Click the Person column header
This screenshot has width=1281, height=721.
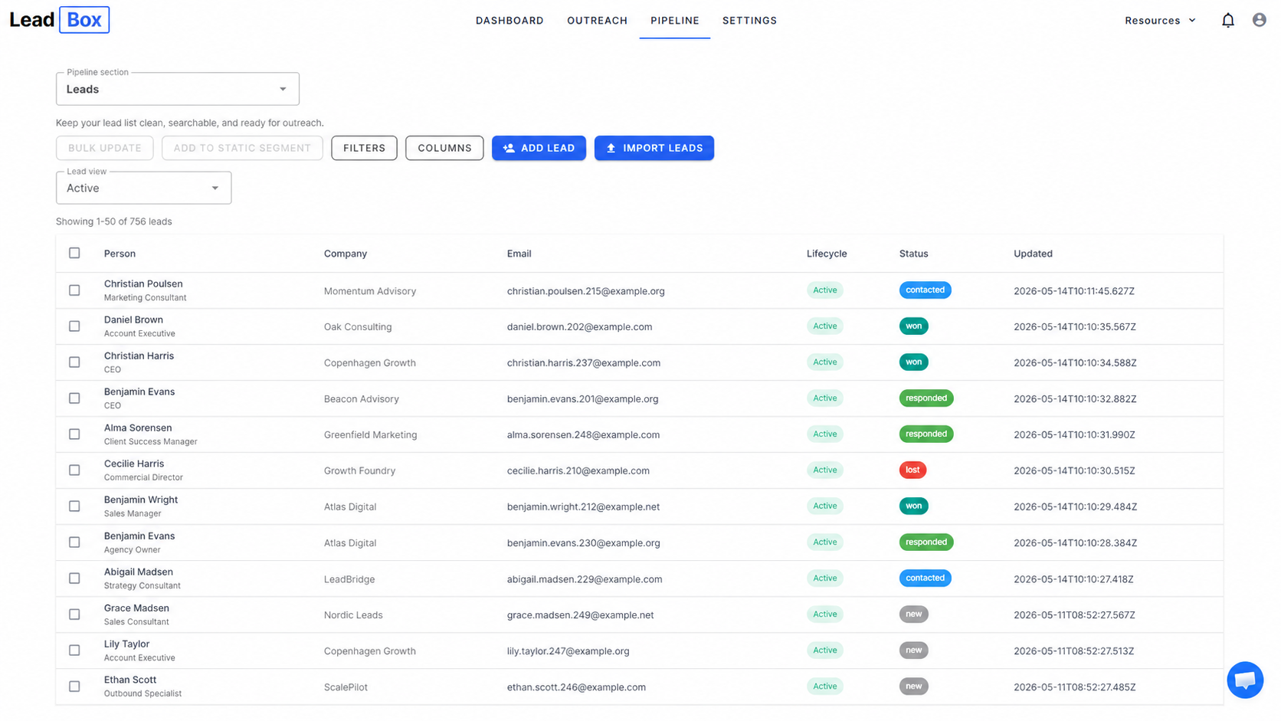click(x=120, y=254)
